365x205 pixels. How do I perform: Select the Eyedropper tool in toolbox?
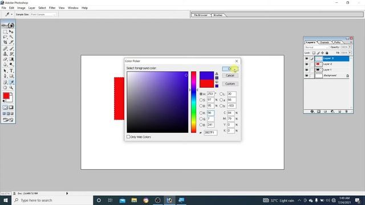(11, 82)
